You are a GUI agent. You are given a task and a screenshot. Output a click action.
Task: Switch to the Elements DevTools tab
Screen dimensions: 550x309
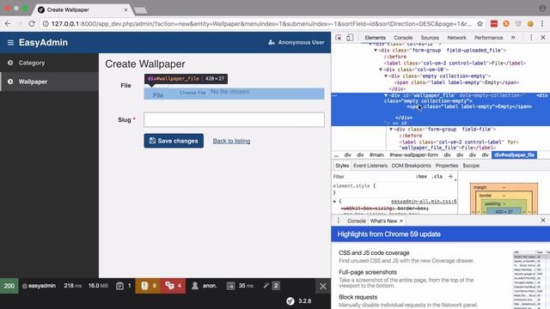click(375, 38)
